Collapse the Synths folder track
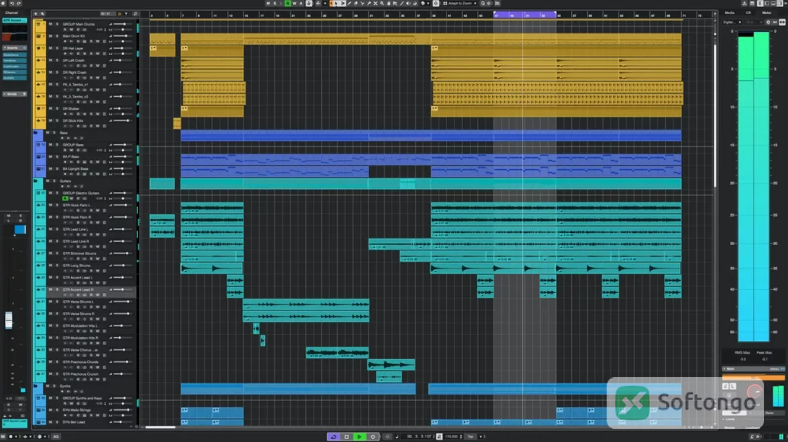Viewport: 788px width, 442px height. pyautogui.click(x=36, y=386)
